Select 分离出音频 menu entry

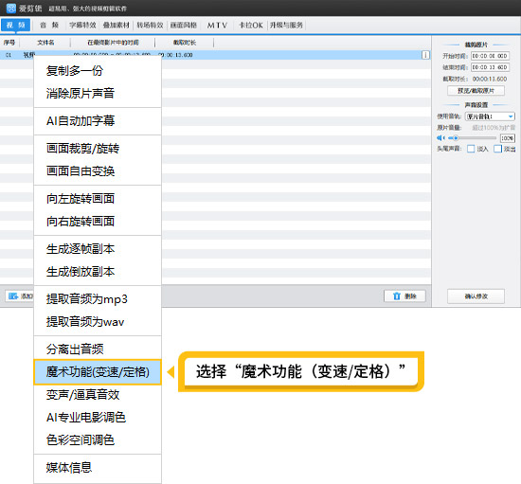[98, 350]
